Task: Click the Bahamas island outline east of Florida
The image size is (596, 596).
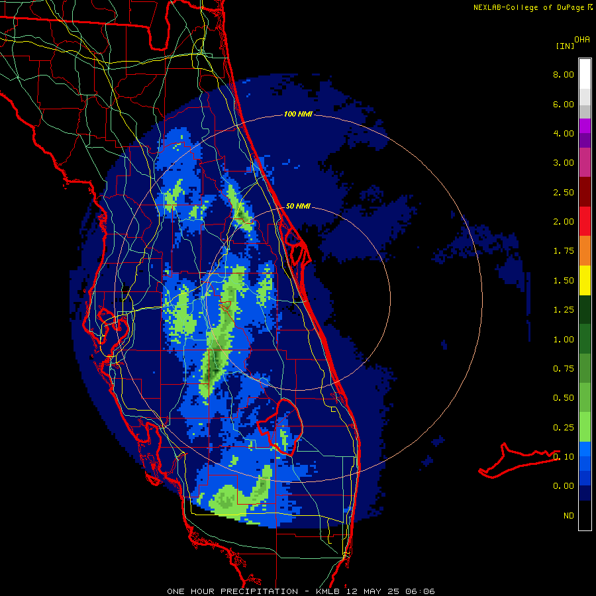Action: (519, 460)
